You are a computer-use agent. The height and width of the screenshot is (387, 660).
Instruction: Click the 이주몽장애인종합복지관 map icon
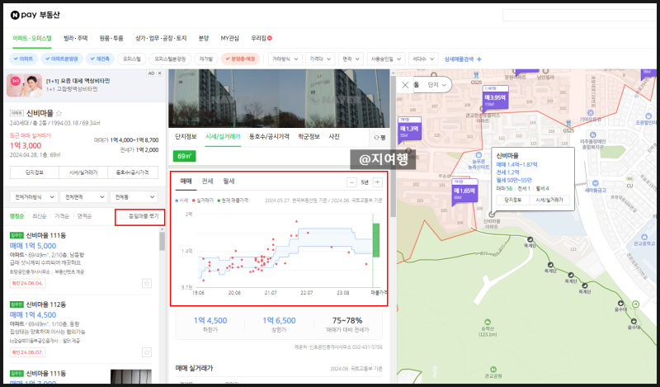coord(593,135)
